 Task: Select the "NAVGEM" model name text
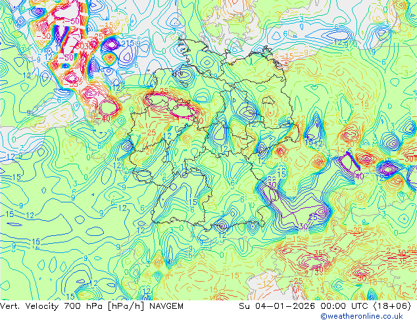(x=166, y=306)
